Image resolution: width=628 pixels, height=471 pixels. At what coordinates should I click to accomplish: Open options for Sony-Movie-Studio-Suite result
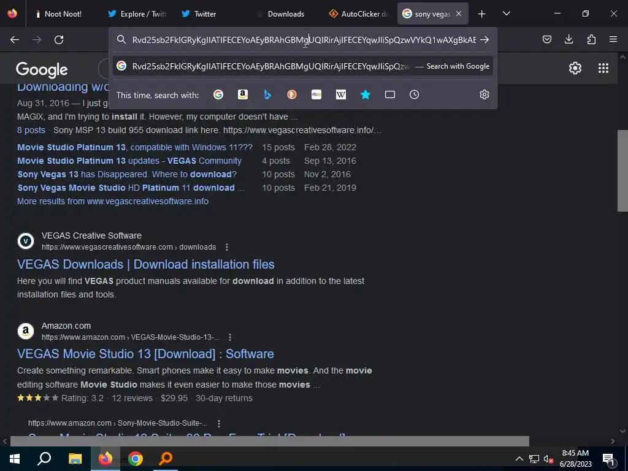pos(219,423)
